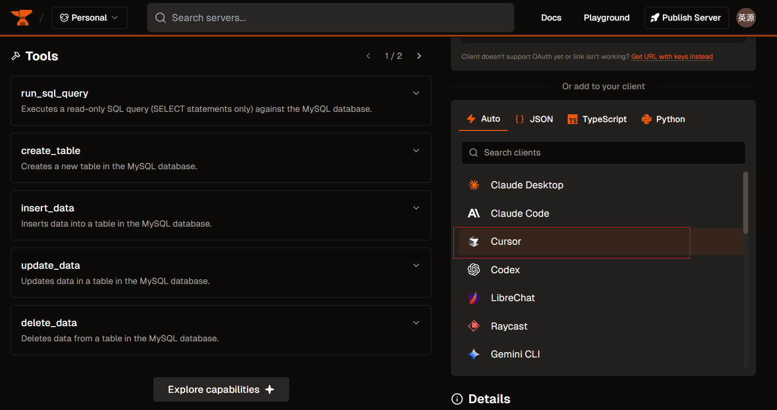Click the Tools heading text
This screenshot has height=410, width=777.
click(42, 56)
